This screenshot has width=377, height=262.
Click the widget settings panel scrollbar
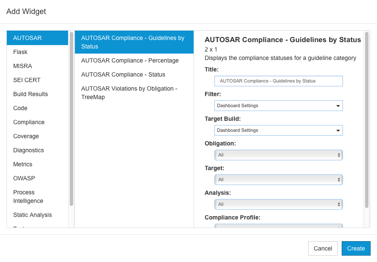(x=367, y=120)
